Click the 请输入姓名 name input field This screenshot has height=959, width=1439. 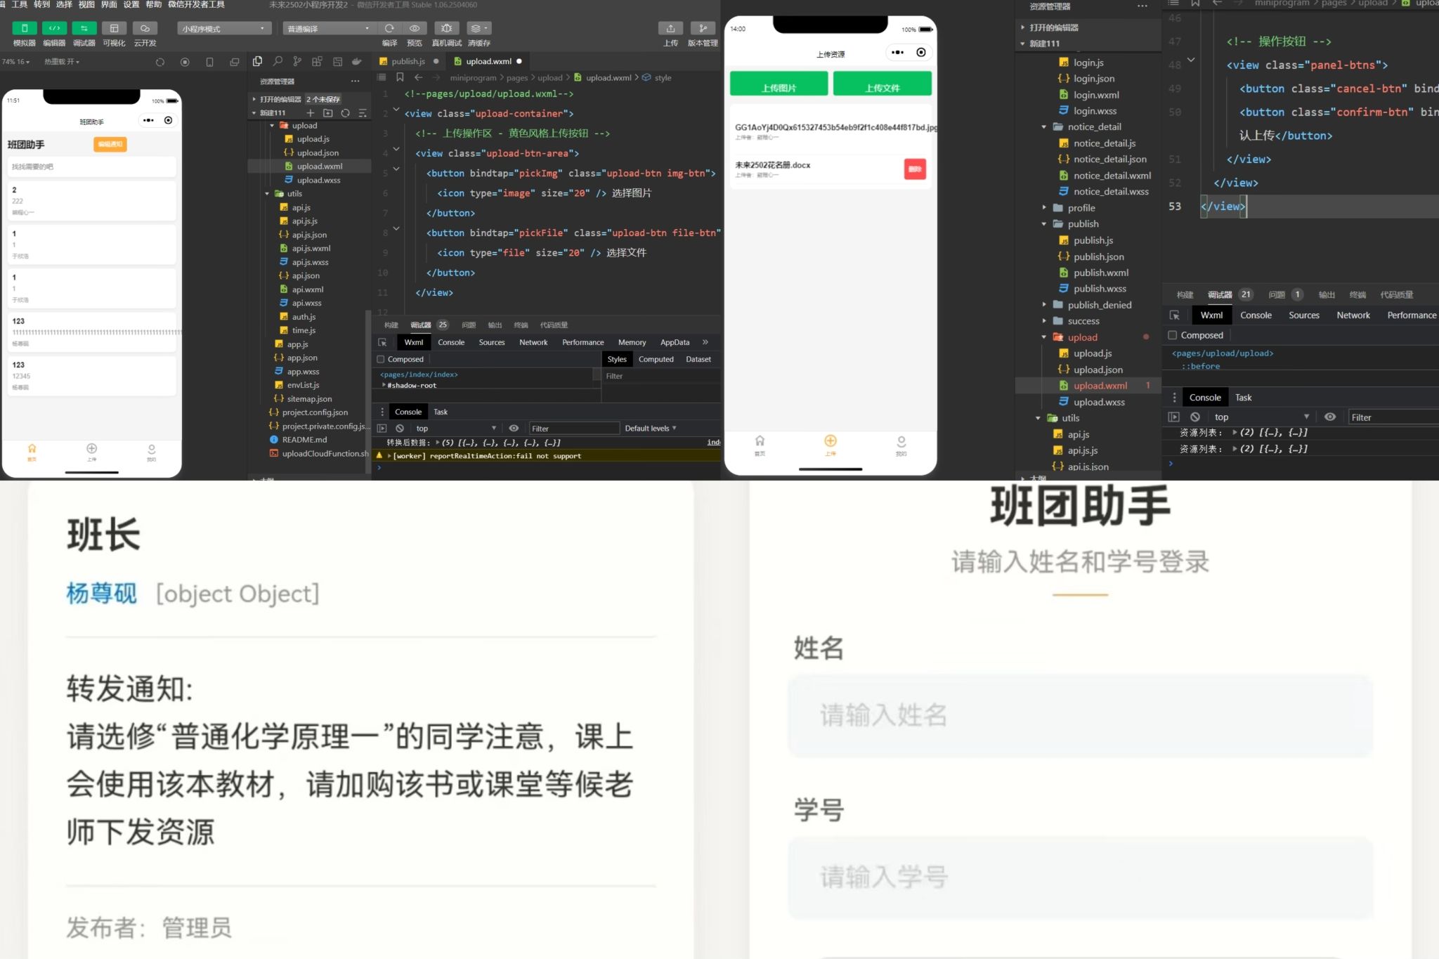click(1080, 715)
